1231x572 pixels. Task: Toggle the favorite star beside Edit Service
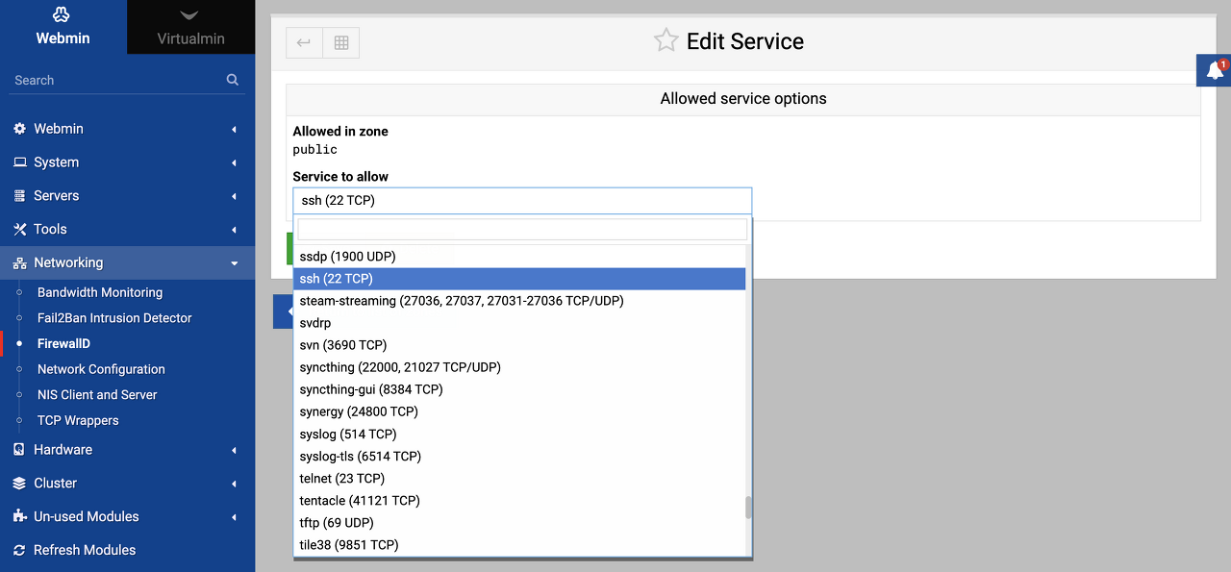click(x=666, y=40)
